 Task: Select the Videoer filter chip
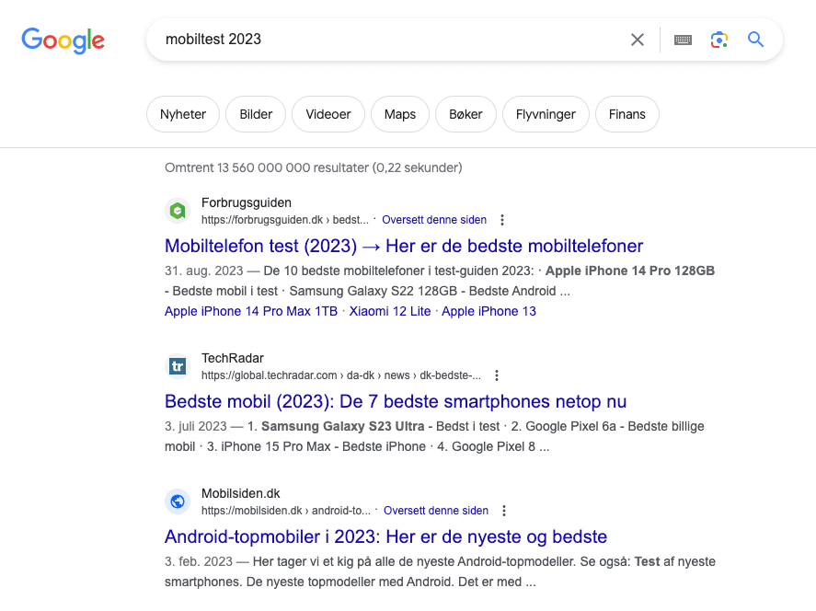pos(328,114)
